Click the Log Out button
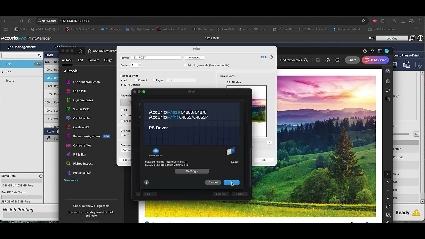The image size is (425, 239). point(392,38)
